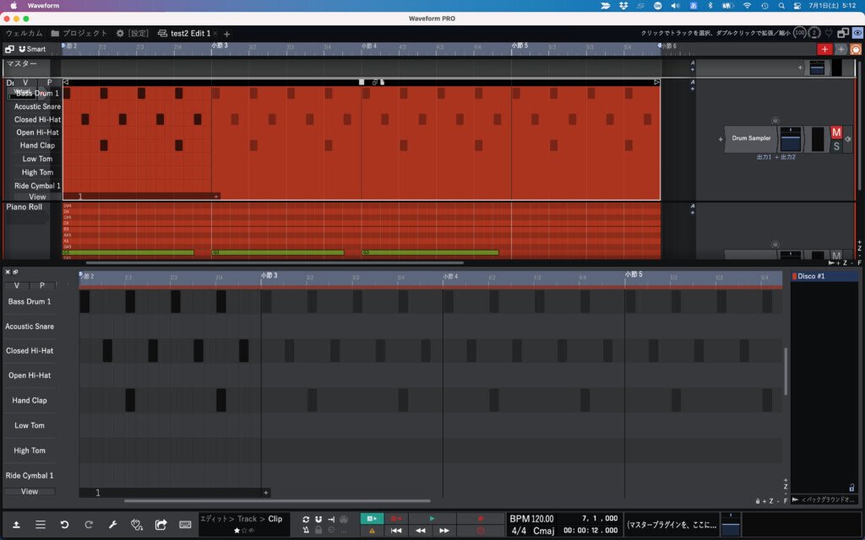
Task: Enable loop playback in the transport bar
Action: point(305,519)
